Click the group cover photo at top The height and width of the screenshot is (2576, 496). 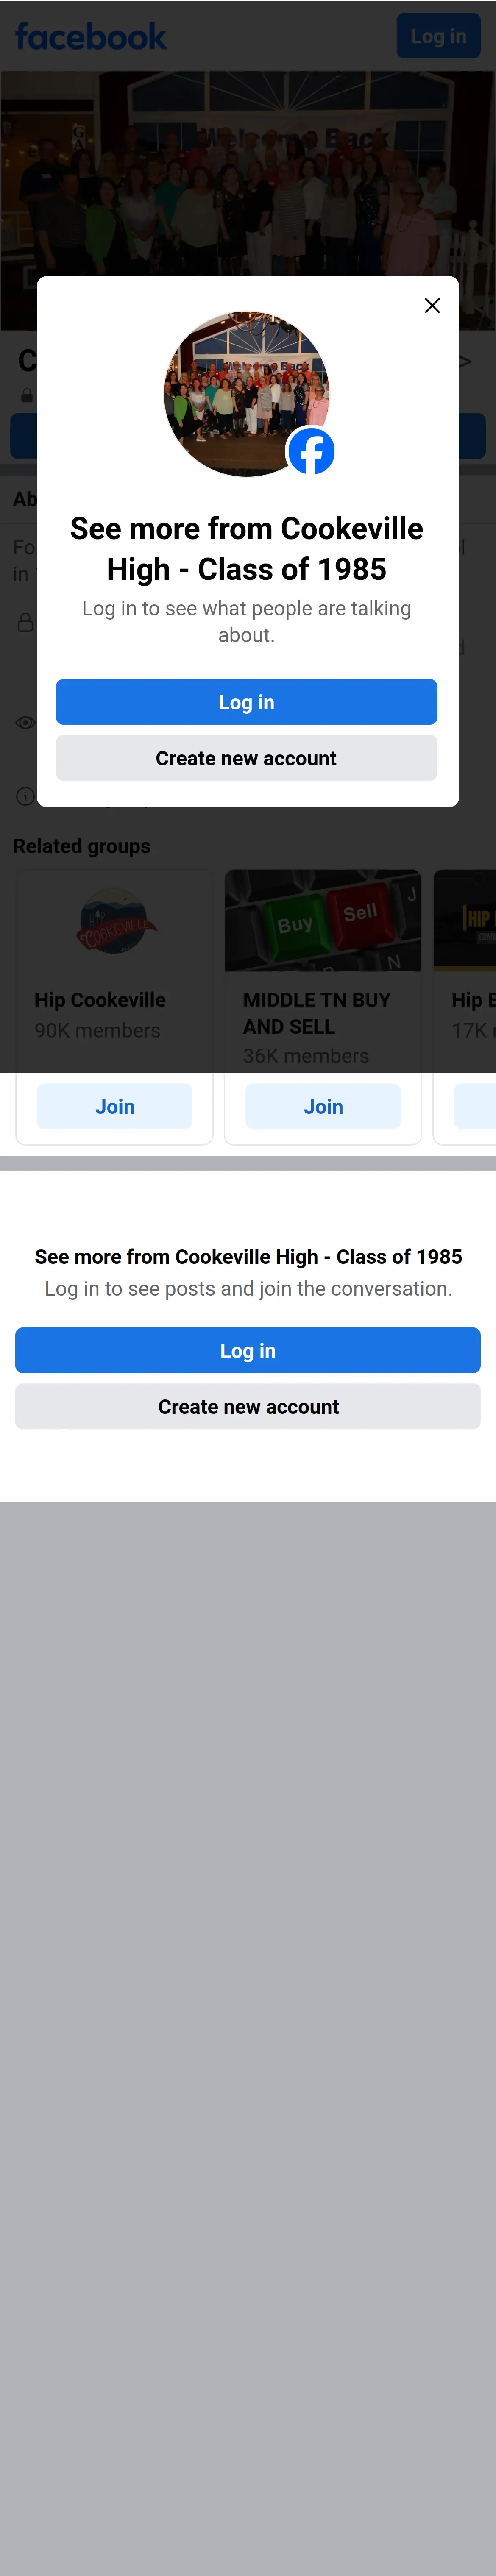click(x=248, y=170)
